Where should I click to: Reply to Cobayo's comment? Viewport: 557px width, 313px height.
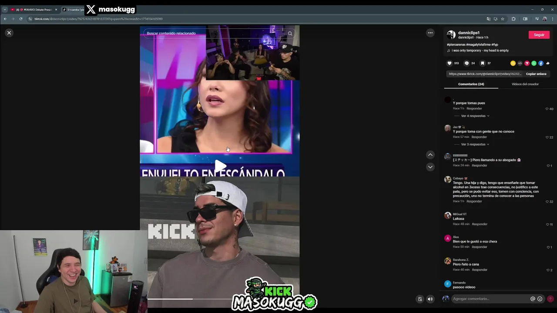click(474, 201)
